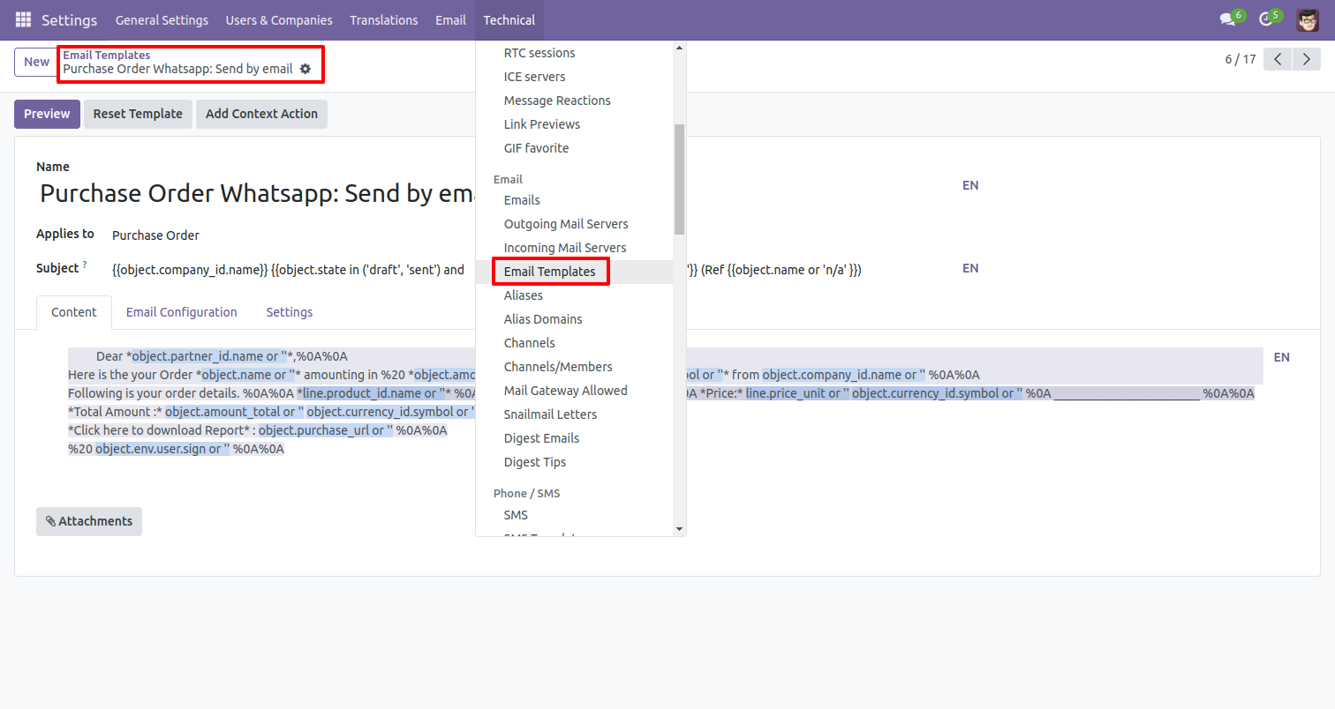Switch to the Settings tab
The width and height of the screenshot is (1335, 709).
[290, 312]
